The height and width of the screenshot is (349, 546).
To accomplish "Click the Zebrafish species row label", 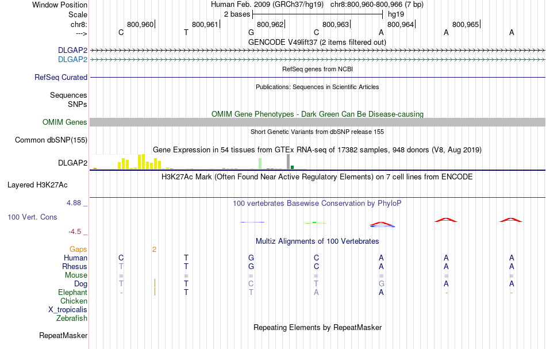I will tap(72, 319).
